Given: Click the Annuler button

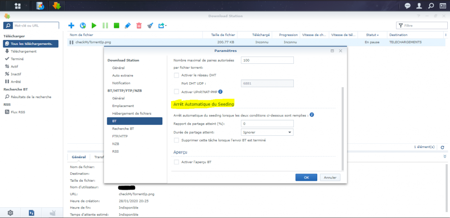Looking at the screenshot, I should (330, 177).
